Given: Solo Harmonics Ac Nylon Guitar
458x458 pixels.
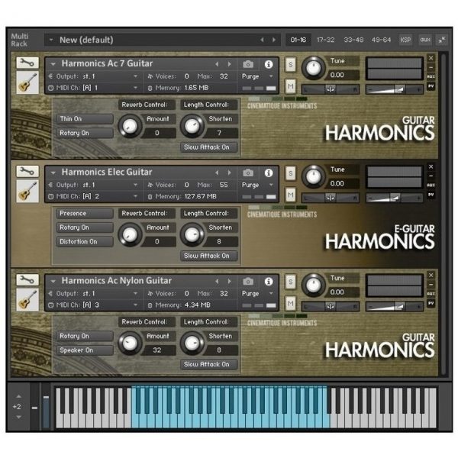Looking at the screenshot, I should 290,282.
